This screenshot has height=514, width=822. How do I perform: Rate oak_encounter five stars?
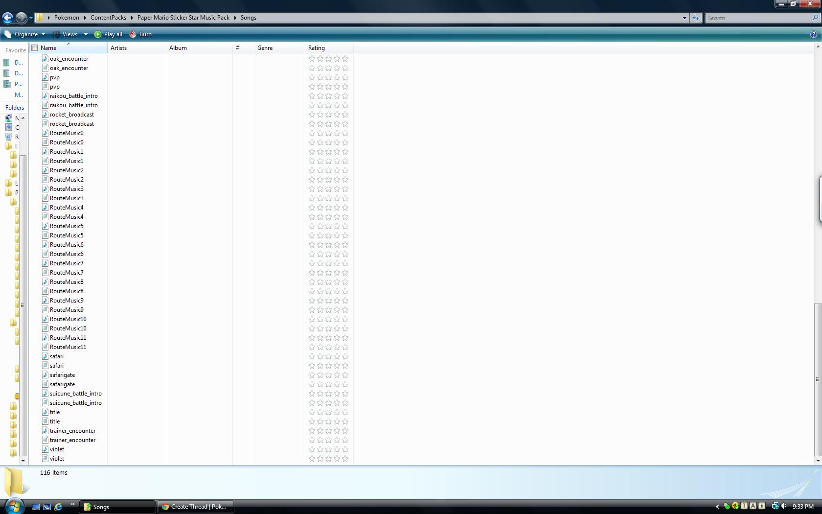(345, 59)
